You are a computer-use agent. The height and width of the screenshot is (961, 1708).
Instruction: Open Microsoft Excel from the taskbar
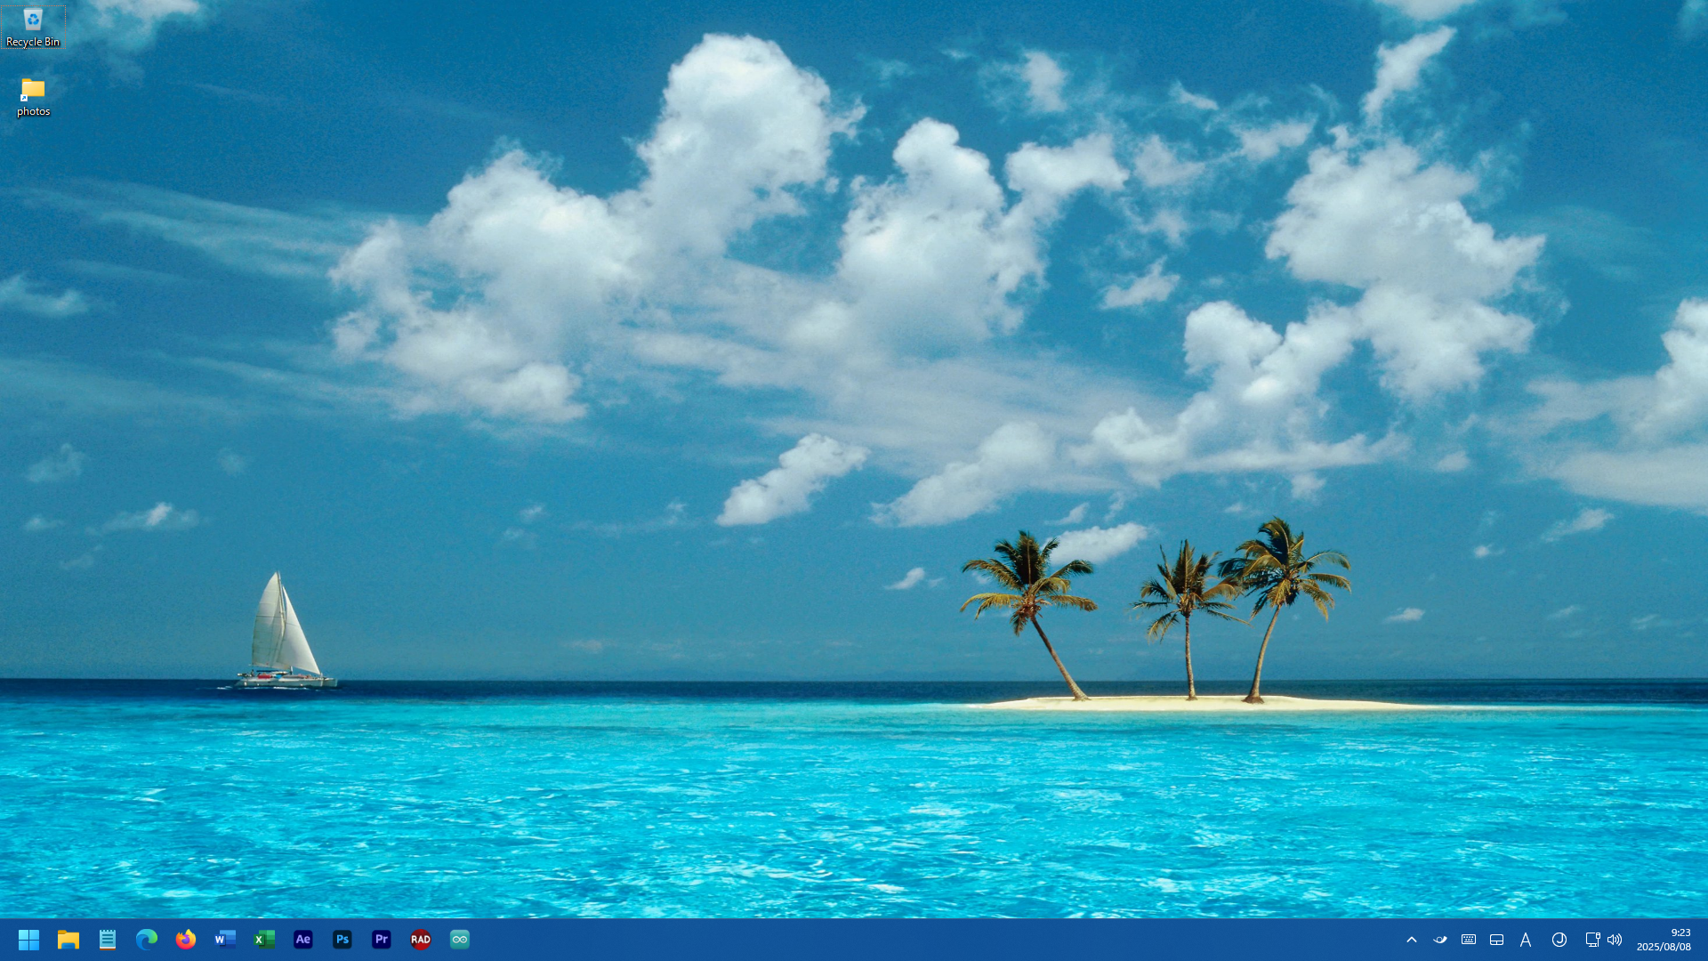pyautogui.click(x=264, y=940)
